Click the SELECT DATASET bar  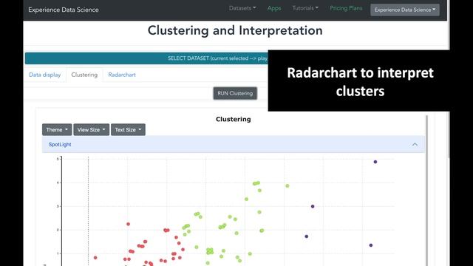pos(146,58)
